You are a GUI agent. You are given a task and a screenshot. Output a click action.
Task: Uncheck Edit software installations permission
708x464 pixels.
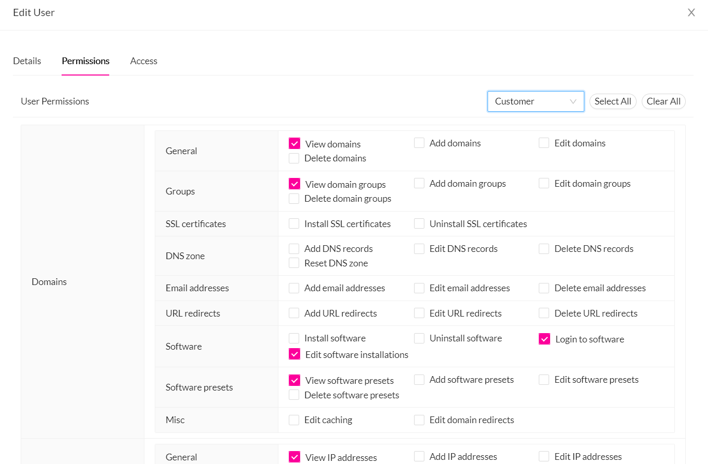(x=294, y=354)
